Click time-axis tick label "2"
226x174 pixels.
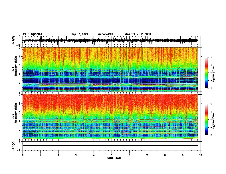[x=58, y=155]
